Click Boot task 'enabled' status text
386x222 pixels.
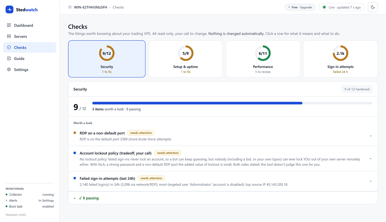[48, 206]
